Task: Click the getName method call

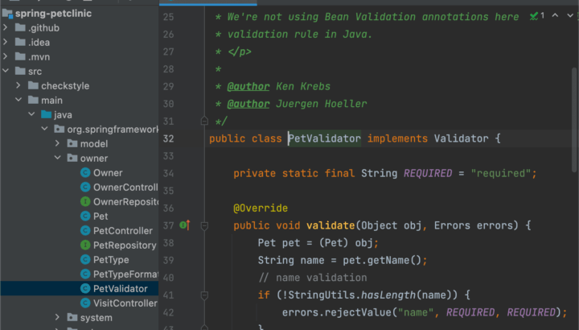Action: [x=388, y=260]
